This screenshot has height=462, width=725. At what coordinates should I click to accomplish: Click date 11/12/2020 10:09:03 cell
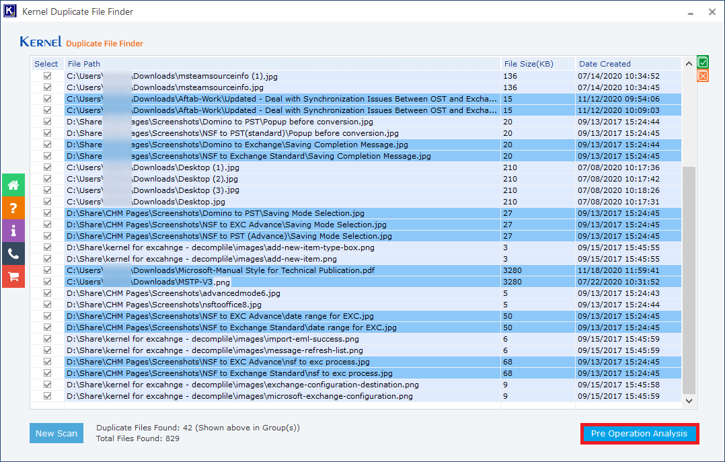click(x=628, y=110)
